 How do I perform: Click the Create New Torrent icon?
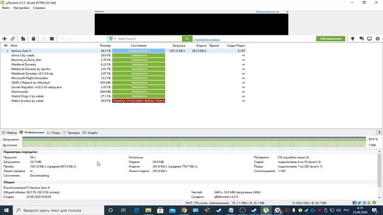tap(23, 39)
